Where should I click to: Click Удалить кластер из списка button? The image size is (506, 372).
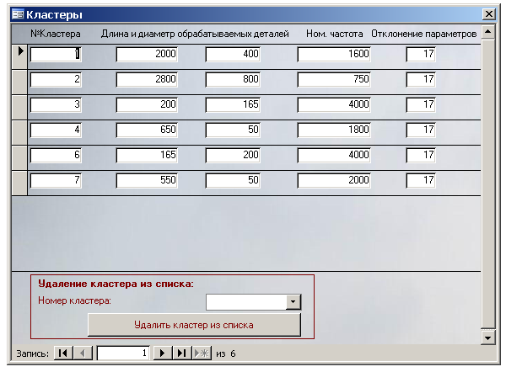pos(194,325)
